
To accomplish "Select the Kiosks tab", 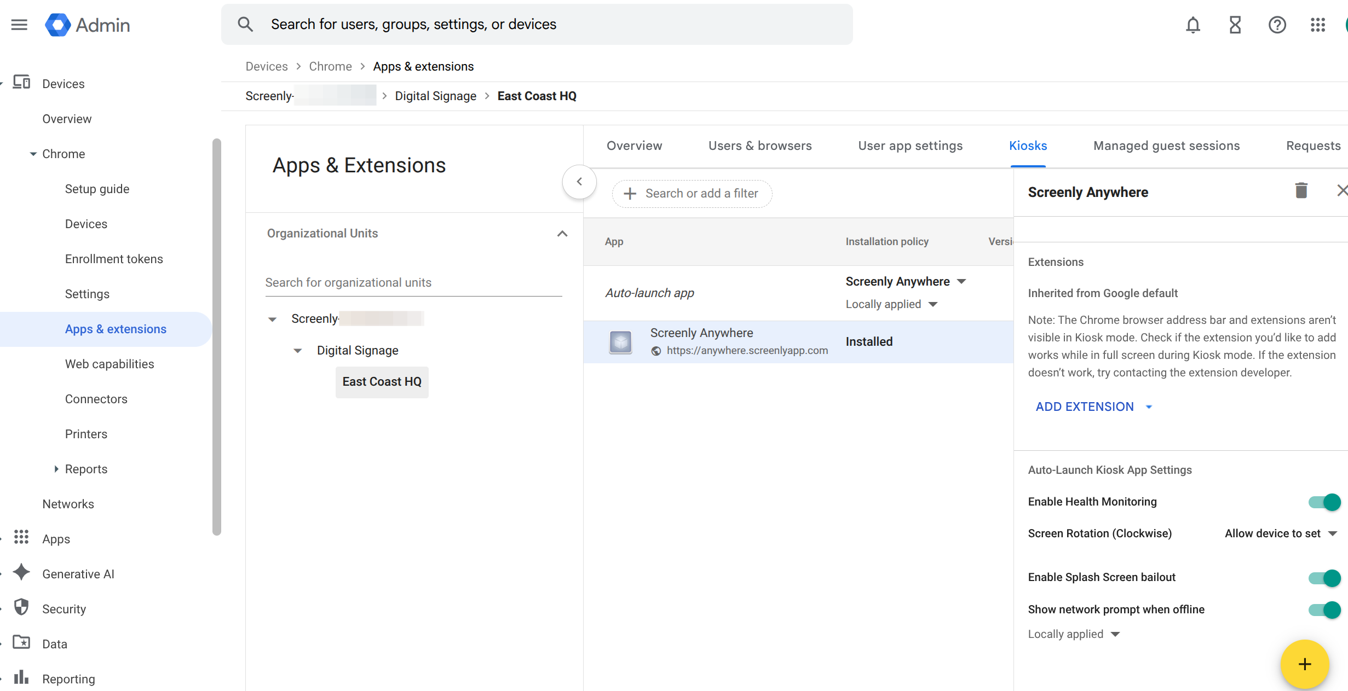I will click(1028, 146).
